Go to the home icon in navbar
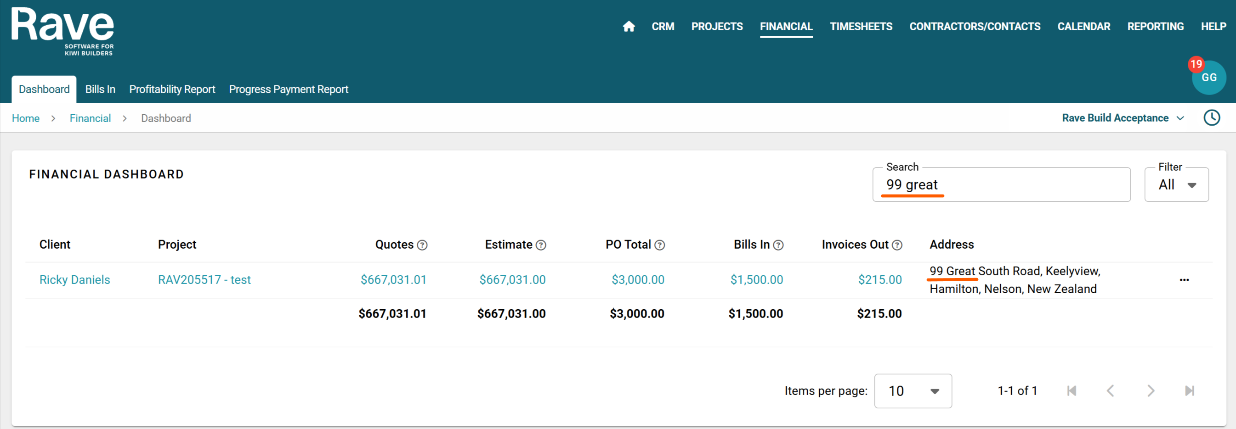This screenshot has width=1236, height=429. click(629, 26)
